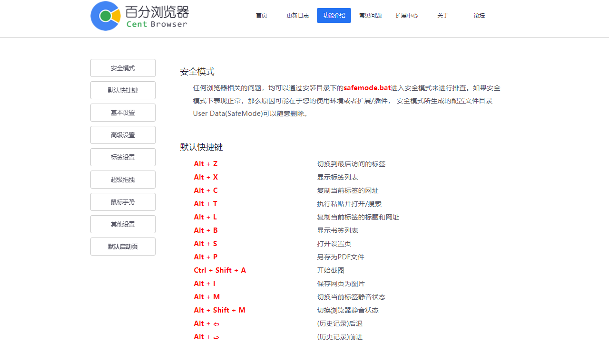Select 标签设置 in the sidebar
The width and height of the screenshot is (609, 342).
(123, 157)
